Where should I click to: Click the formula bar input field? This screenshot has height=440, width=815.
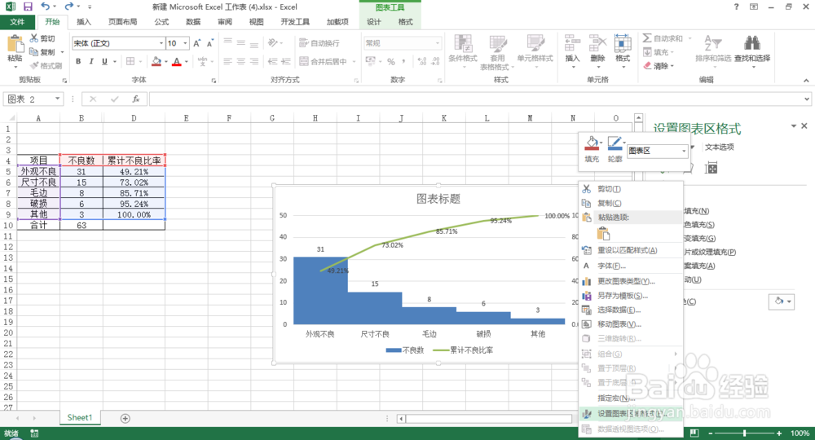[x=475, y=99]
